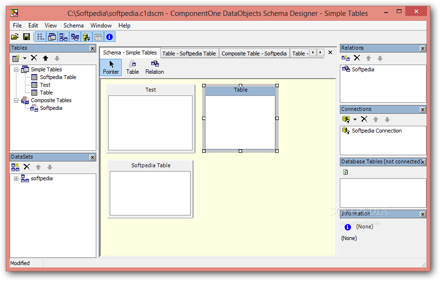Select Softpedia composite table in tree
Screen dimensions: 440x281
[51, 108]
